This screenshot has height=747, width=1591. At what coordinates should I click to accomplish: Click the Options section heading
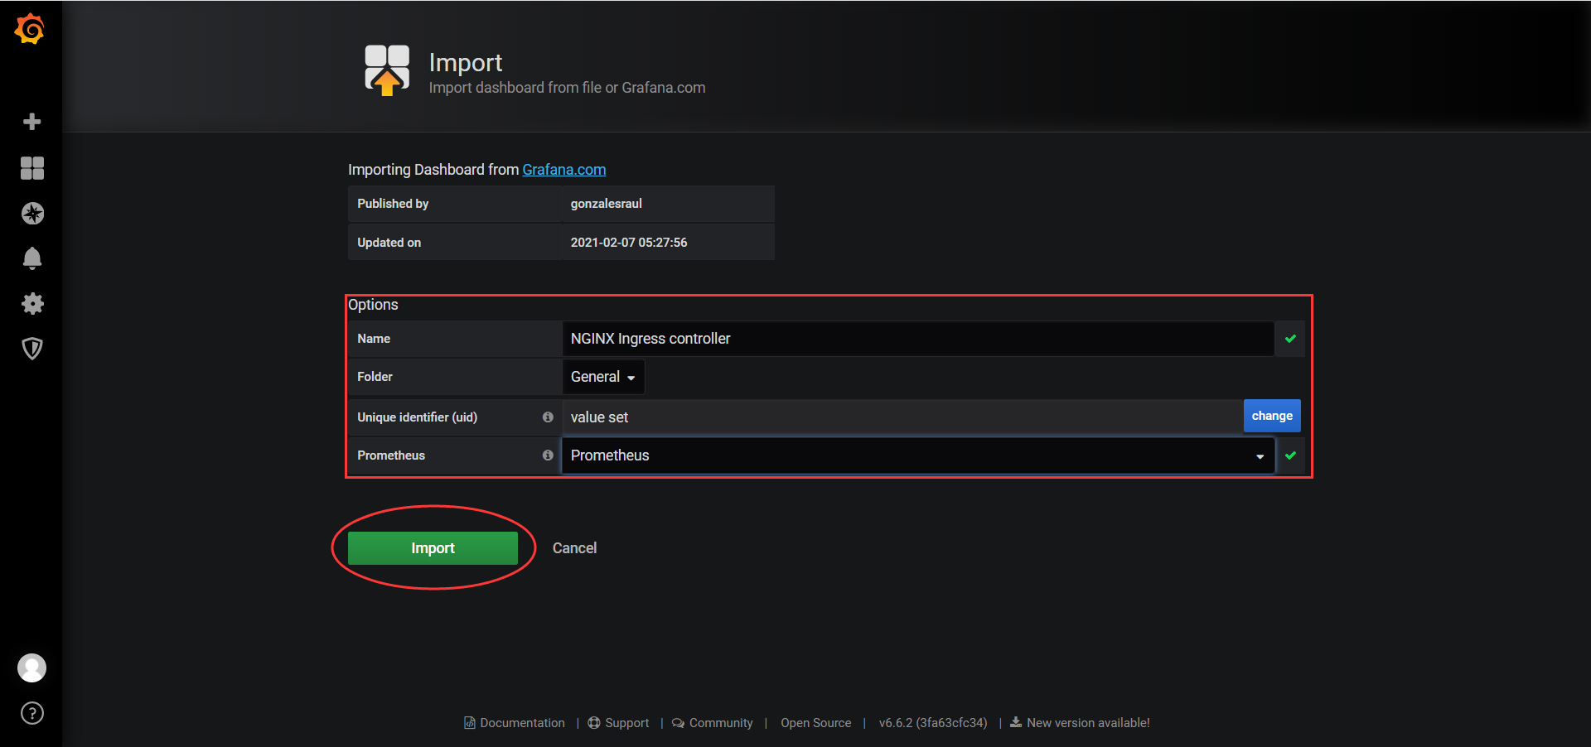click(373, 305)
